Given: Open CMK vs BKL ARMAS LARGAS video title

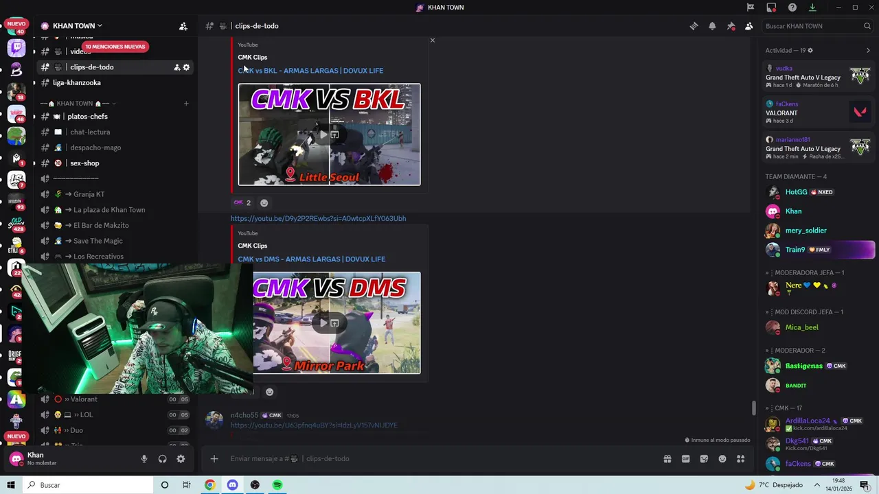Looking at the screenshot, I should (310, 71).
